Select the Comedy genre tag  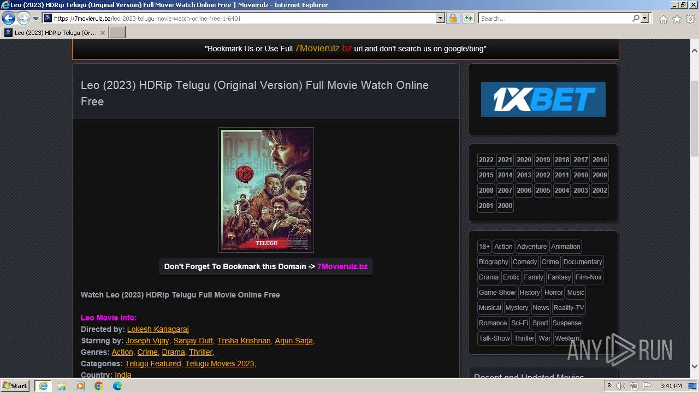point(525,262)
